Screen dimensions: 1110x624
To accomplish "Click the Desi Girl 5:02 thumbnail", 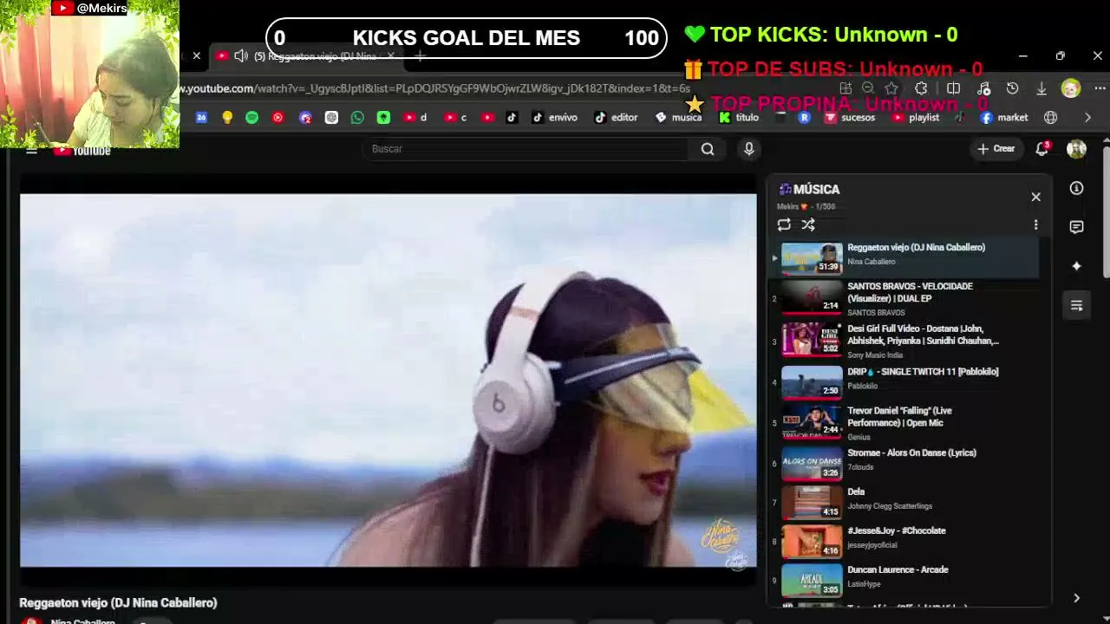I will point(812,340).
